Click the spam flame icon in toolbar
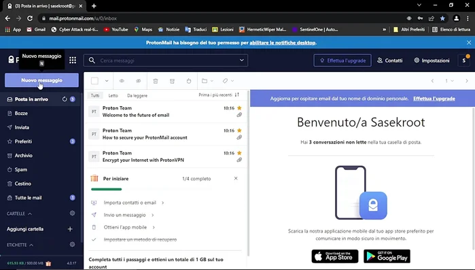Image resolution: width=475 pixels, height=270 pixels. [189, 81]
